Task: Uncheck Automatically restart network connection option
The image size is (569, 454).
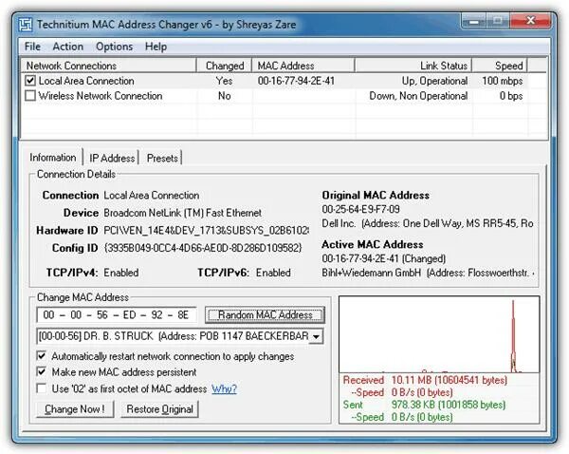Action: point(42,356)
